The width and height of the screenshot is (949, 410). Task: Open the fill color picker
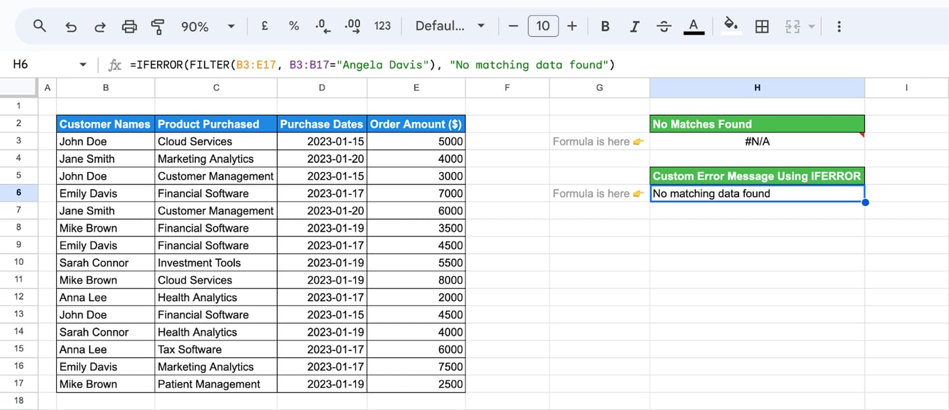point(731,26)
